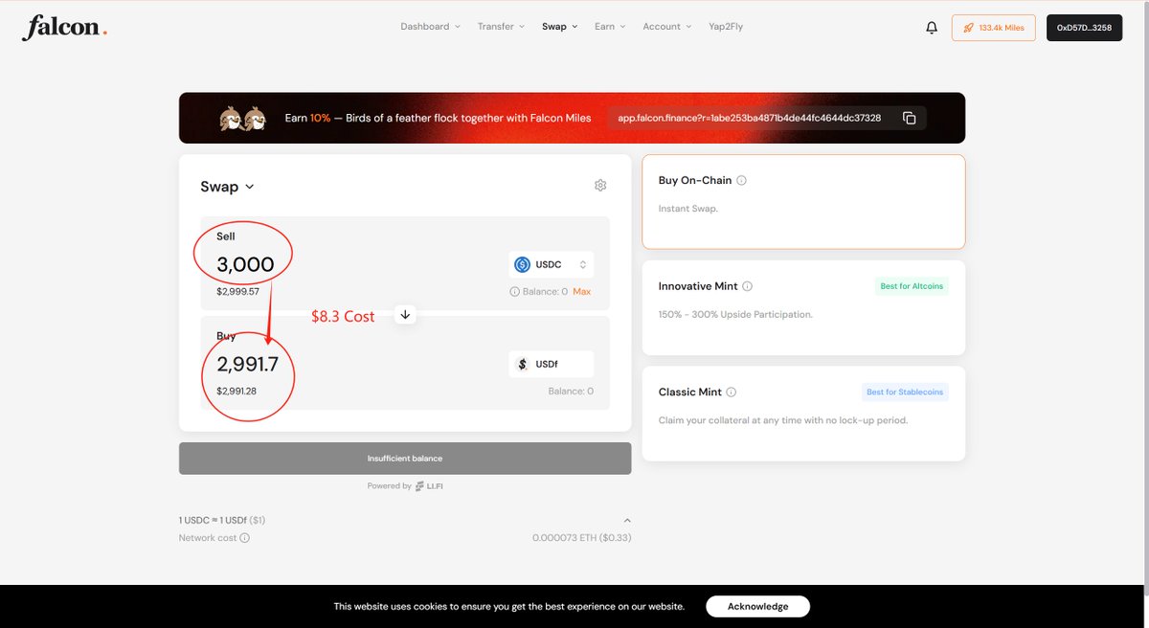The image size is (1149, 628).
Task: Open the Swap navigation menu
Action: tap(559, 27)
